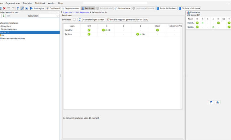Select the Industrie row in results table
The height and width of the screenshot is (140, 231).
(122, 30)
